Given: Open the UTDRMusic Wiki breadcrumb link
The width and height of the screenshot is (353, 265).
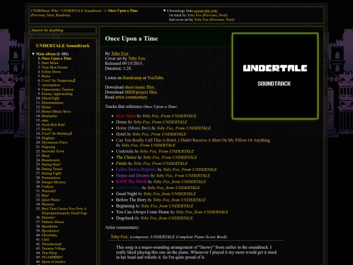Looking at the screenshot, I should pos(44,10).
